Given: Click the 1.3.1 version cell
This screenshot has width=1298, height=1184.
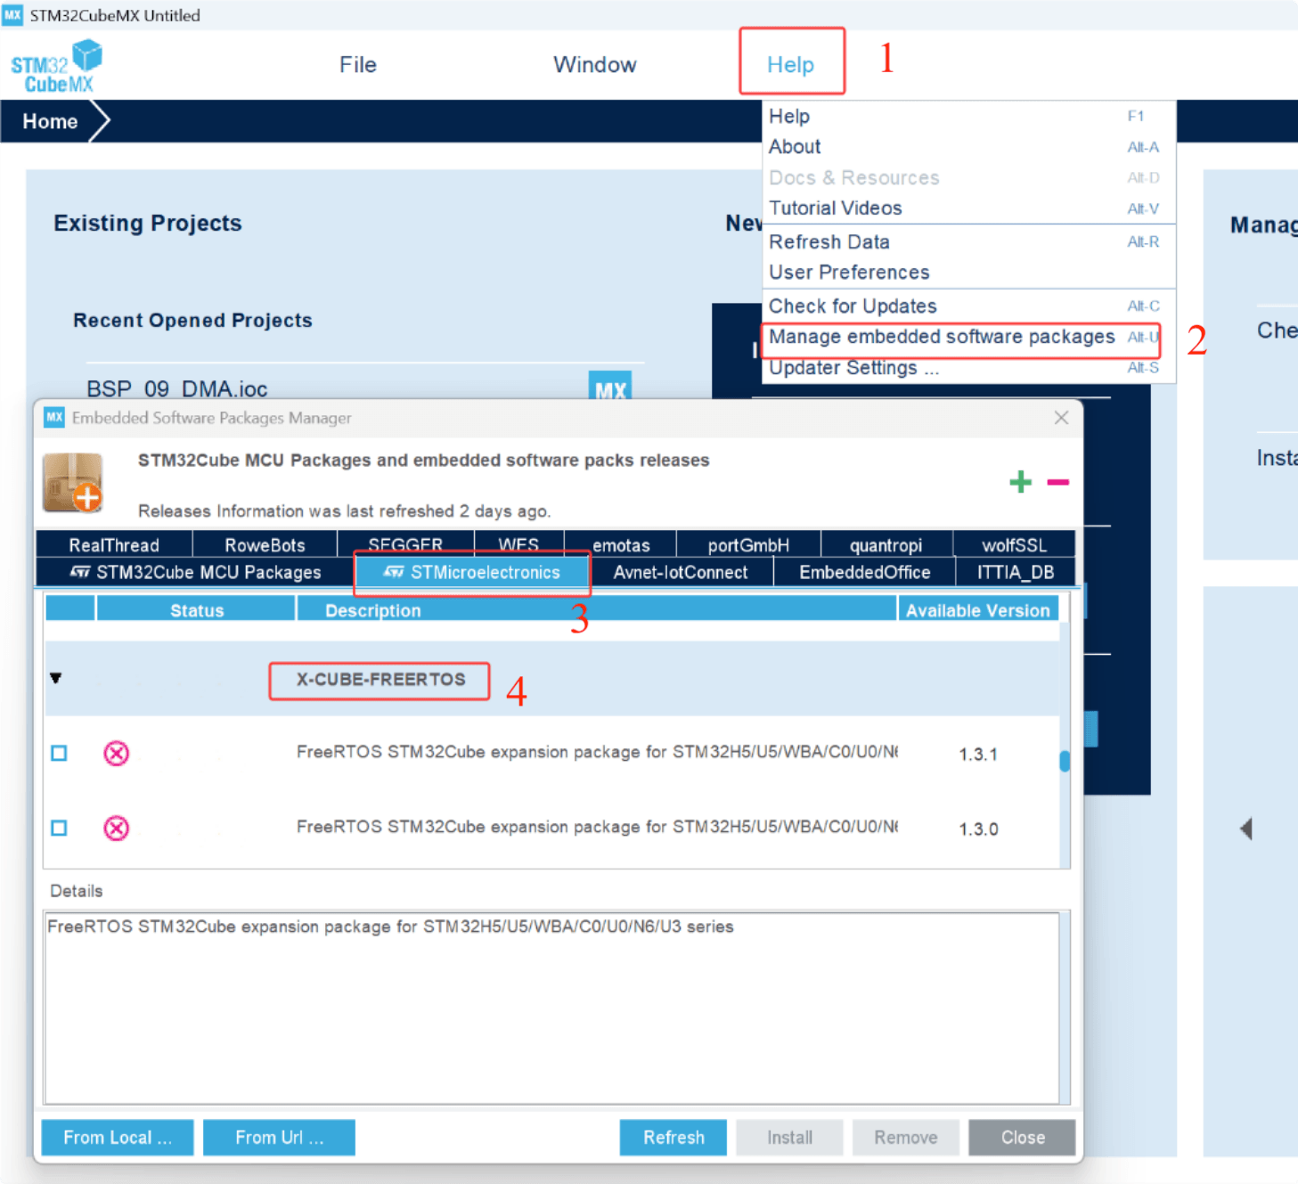Looking at the screenshot, I should [x=978, y=755].
